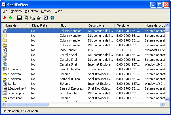
Task: Click the vertical scrollbar up arrow
Action: tap(167, 25)
